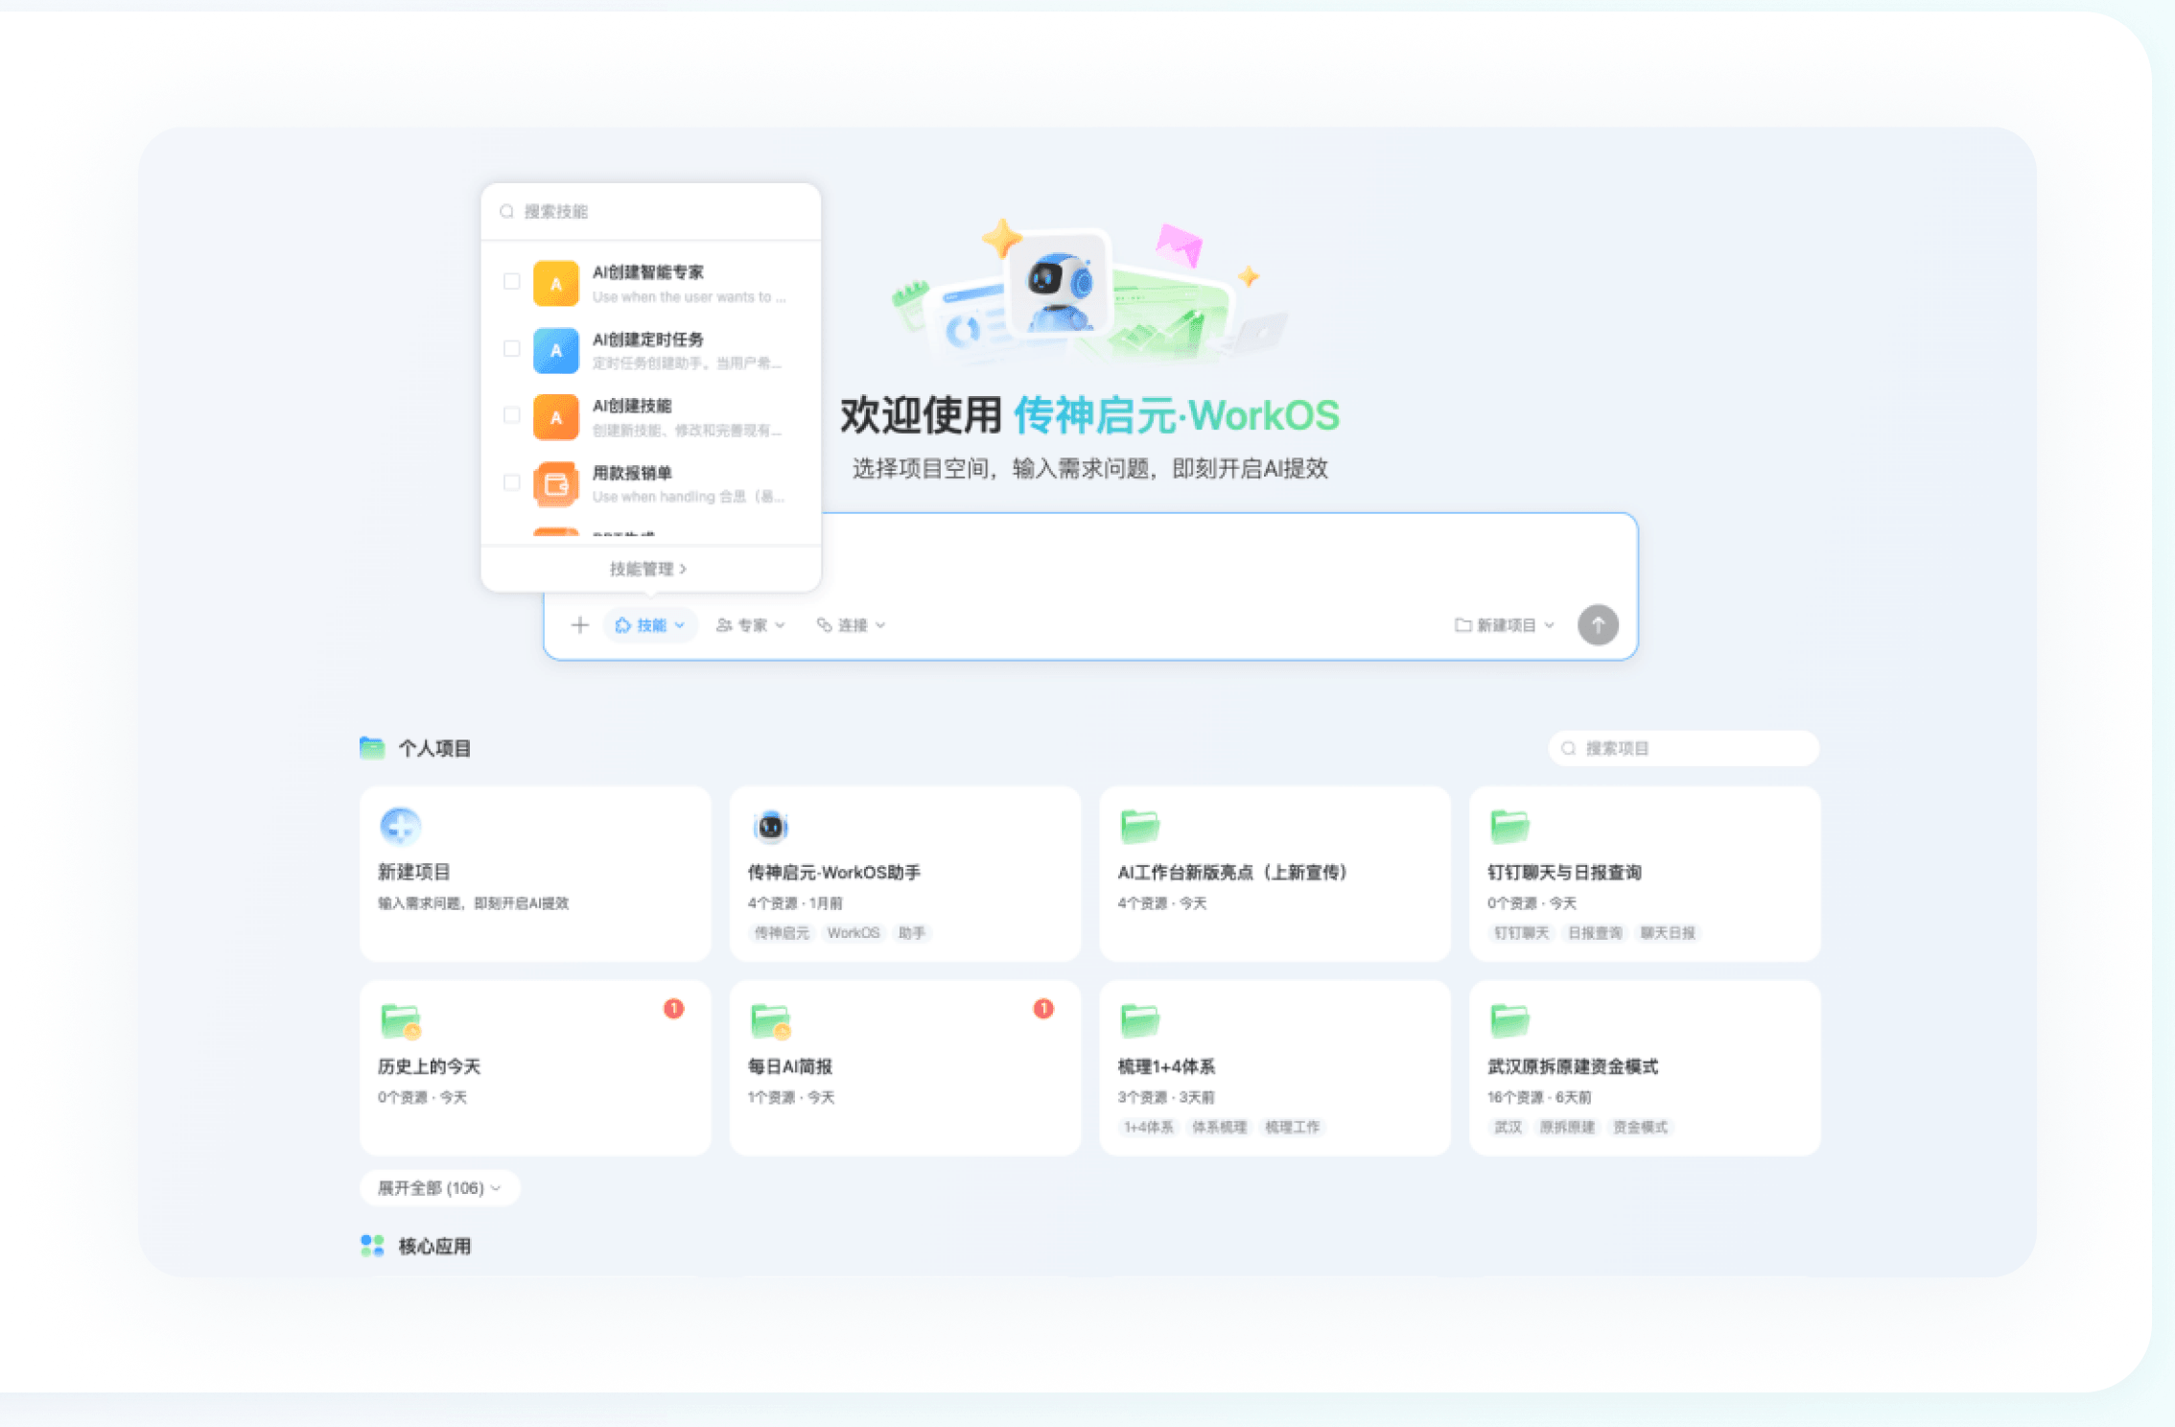This screenshot has height=1427, width=2175.
Task: Click the 钉钉聊天与日报查询 folder icon
Action: [x=1509, y=826]
